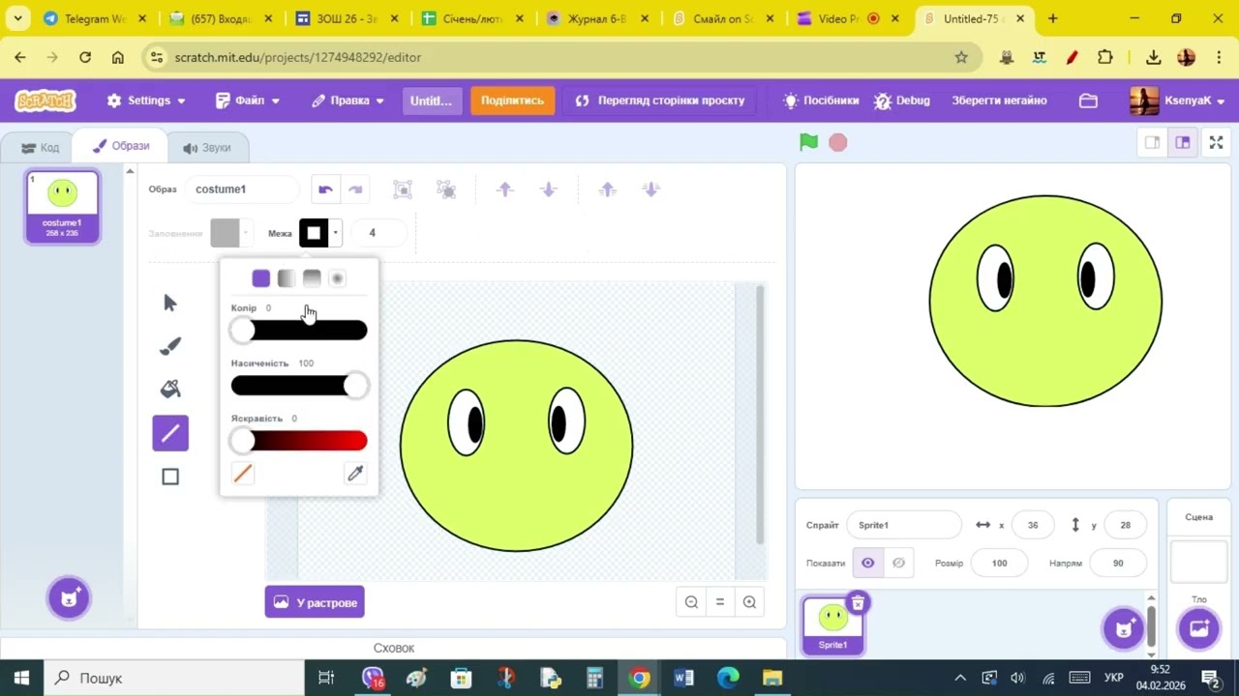Open the Choose a Sprite button
The image size is (1239, 696).
coord(1123,629)
